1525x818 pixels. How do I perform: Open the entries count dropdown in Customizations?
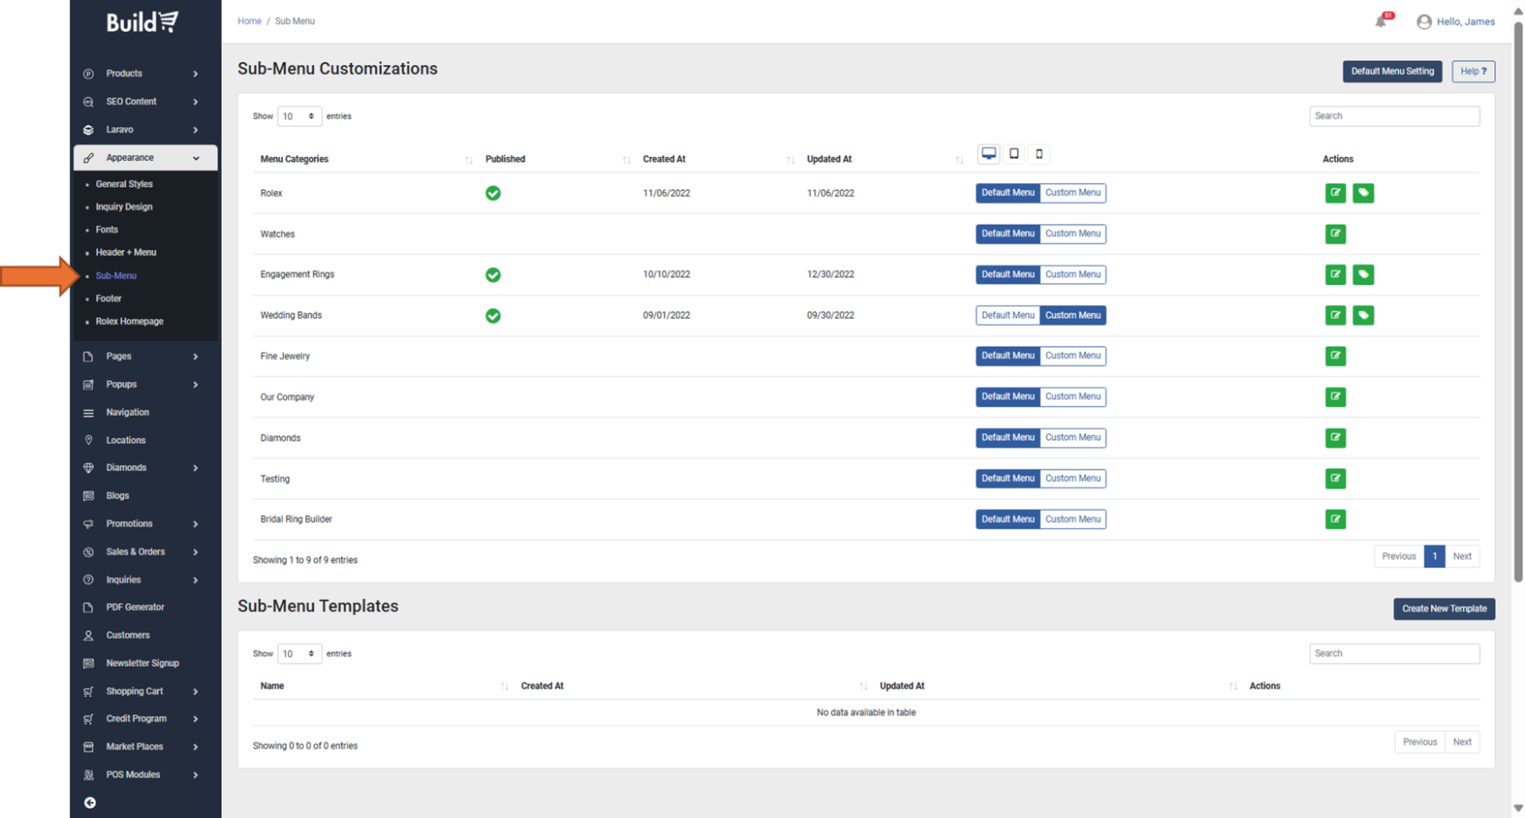[x=299, y=117]
